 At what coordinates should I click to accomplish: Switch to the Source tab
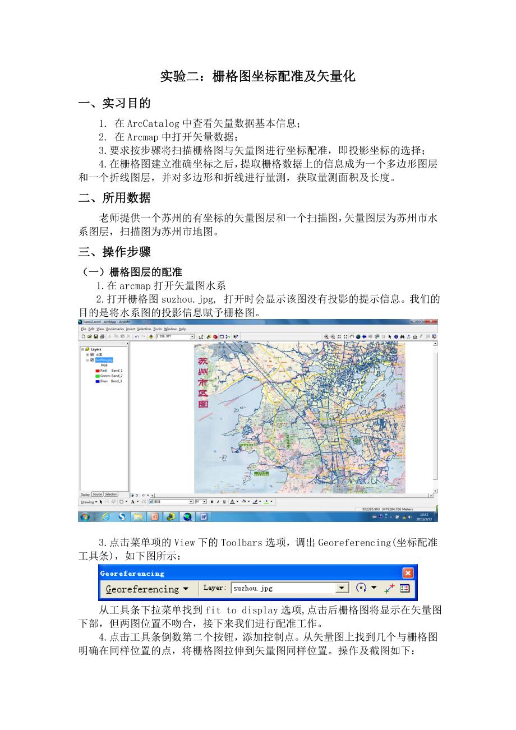point(97,495)
